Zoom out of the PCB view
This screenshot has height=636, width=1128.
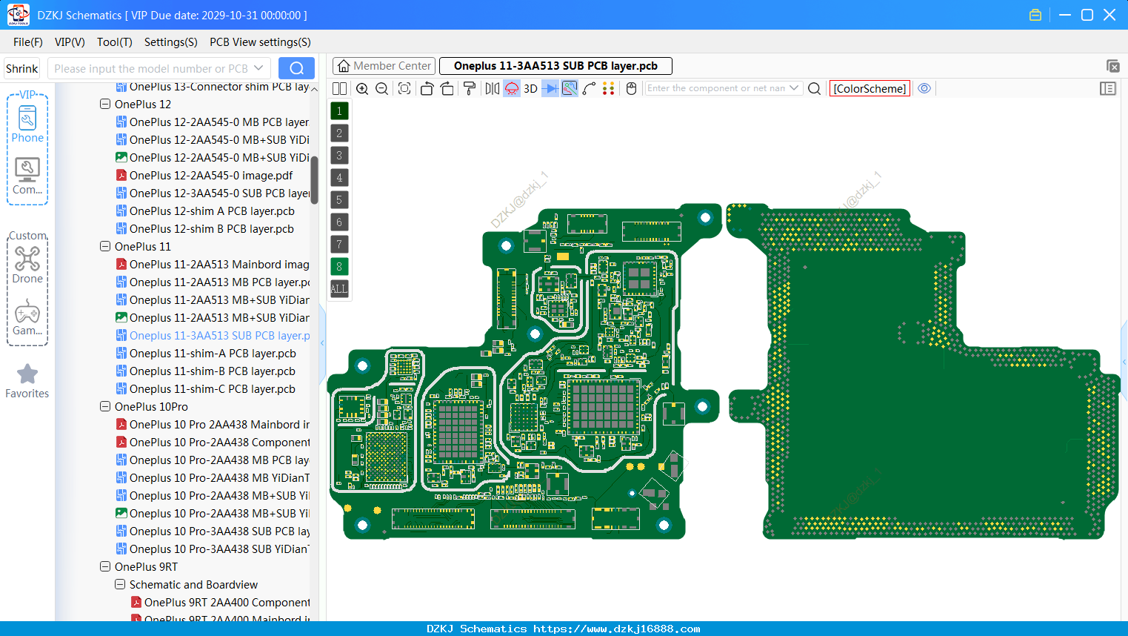tap(382, 88)
